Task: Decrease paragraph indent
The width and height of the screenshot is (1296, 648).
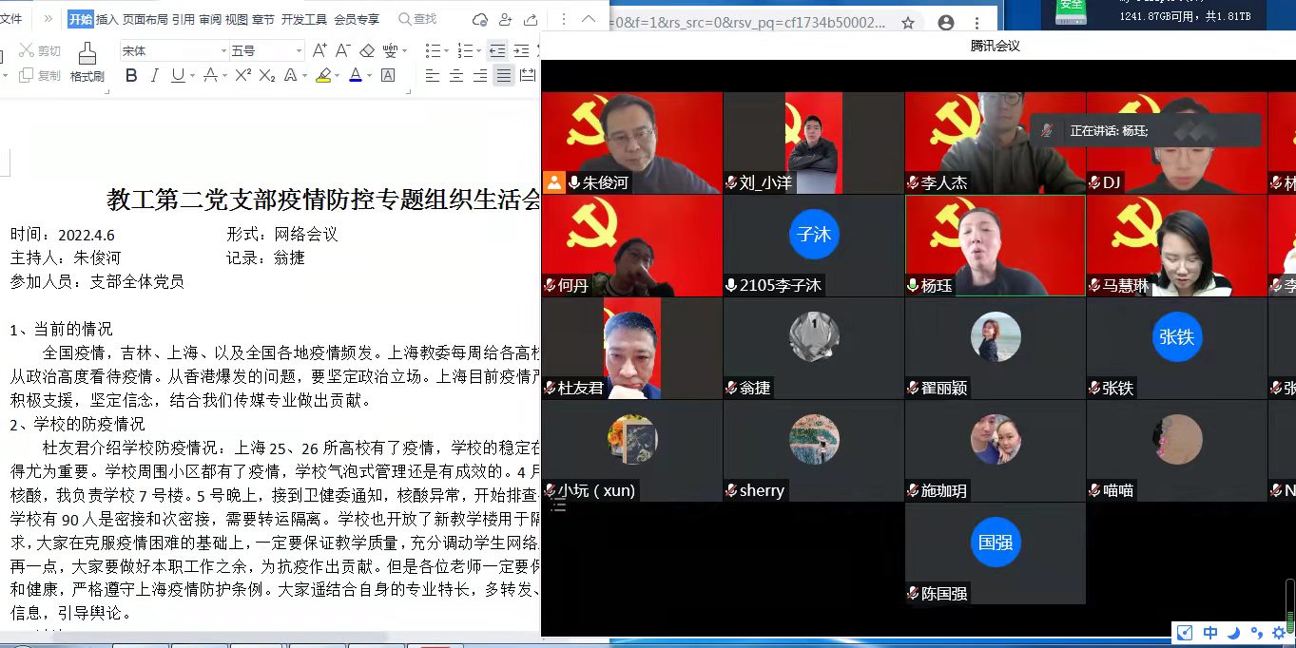Action: point(497,51)
